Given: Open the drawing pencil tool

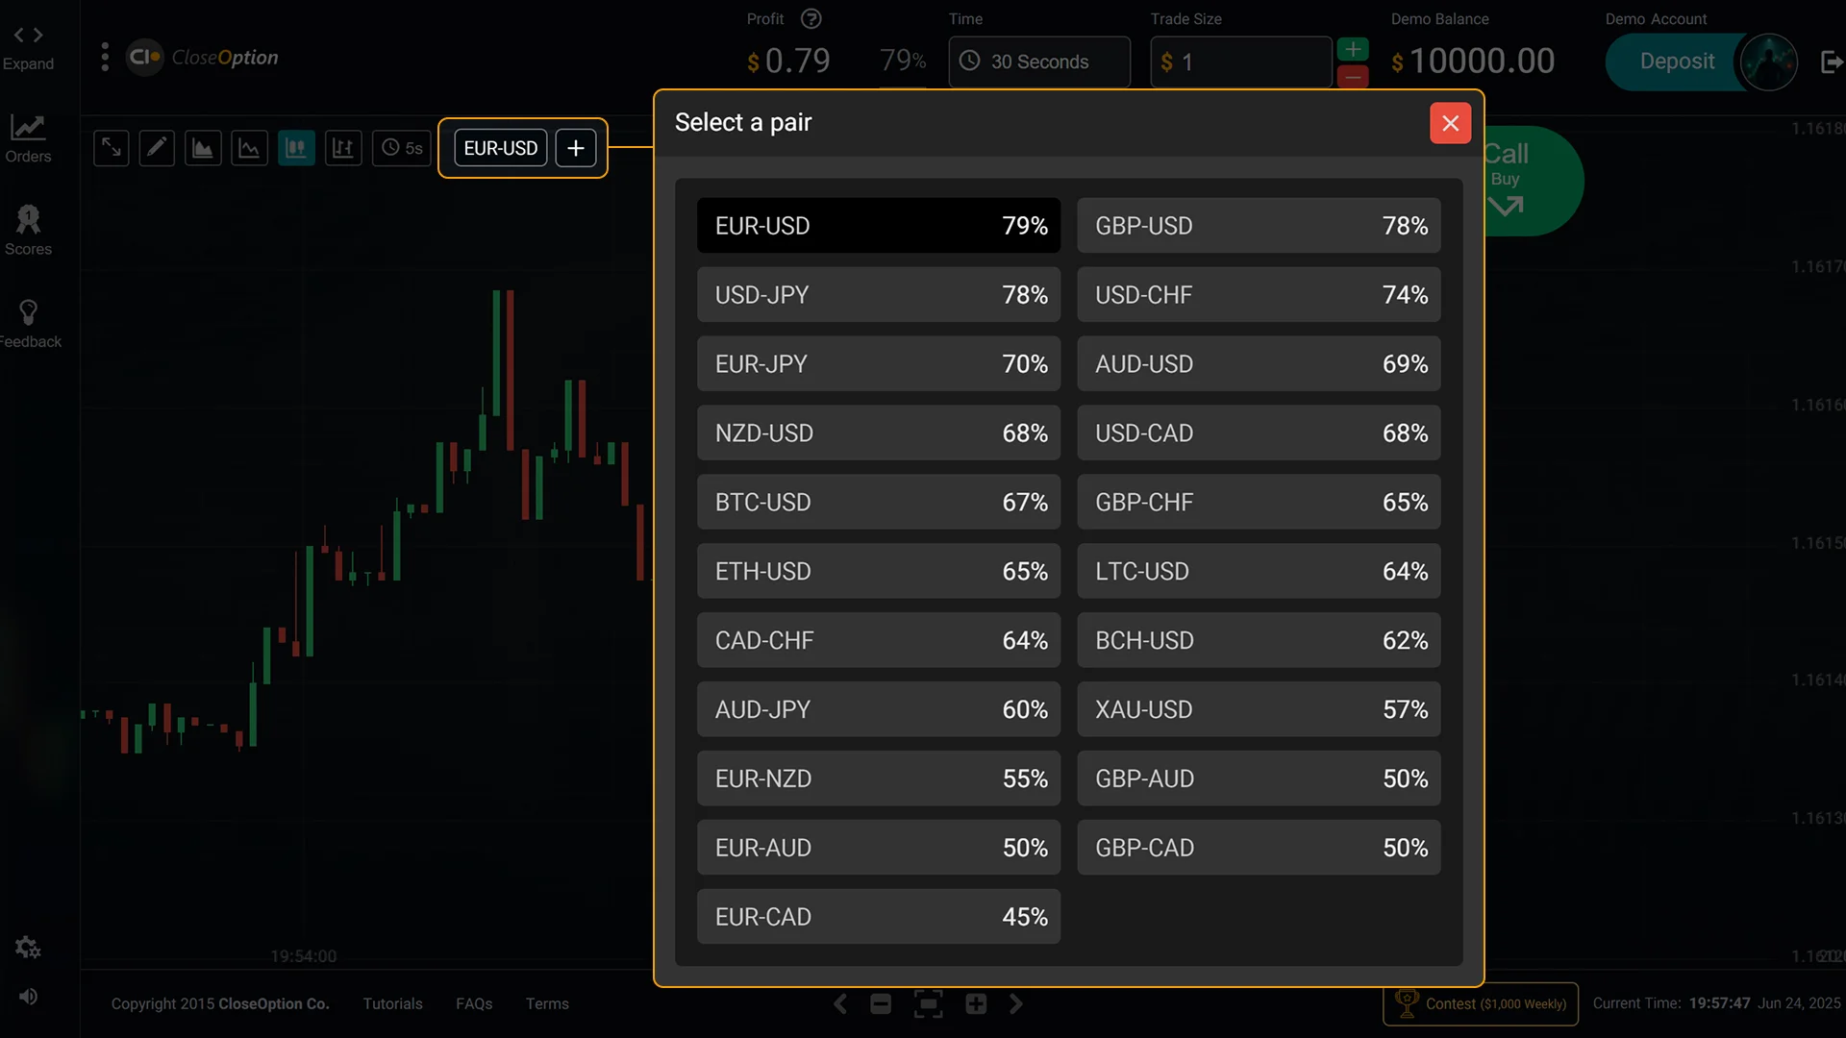Looking at the screenshot, I should click(157, 147).
